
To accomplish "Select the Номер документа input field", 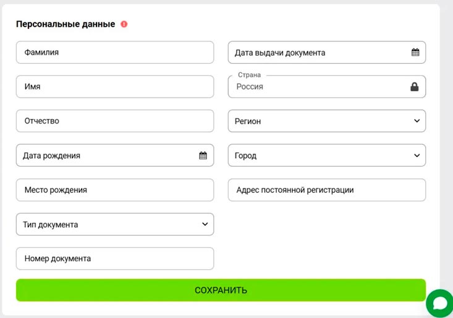I will pyautogui.click(x=114, y=259).
